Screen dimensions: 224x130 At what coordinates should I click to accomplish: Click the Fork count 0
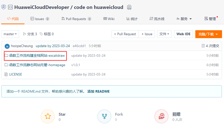point(116,120)
